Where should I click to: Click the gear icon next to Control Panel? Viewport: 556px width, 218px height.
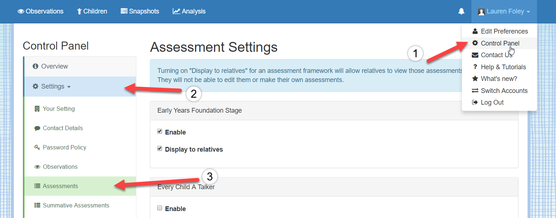(x=475, y=43)
